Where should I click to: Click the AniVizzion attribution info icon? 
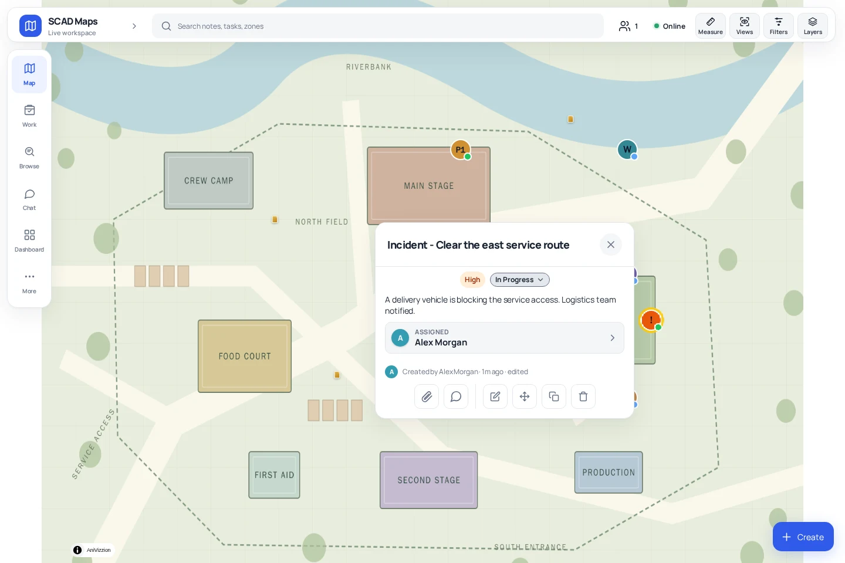[x=77, y=550]
